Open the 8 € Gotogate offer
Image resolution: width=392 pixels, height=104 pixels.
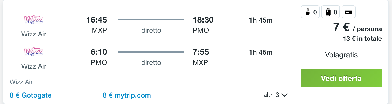pyautogui.click(x=31, y=95)
